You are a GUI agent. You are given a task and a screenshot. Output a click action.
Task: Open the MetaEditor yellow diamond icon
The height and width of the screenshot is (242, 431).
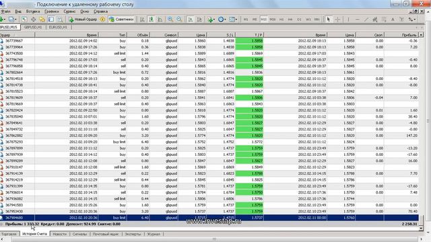102,19
